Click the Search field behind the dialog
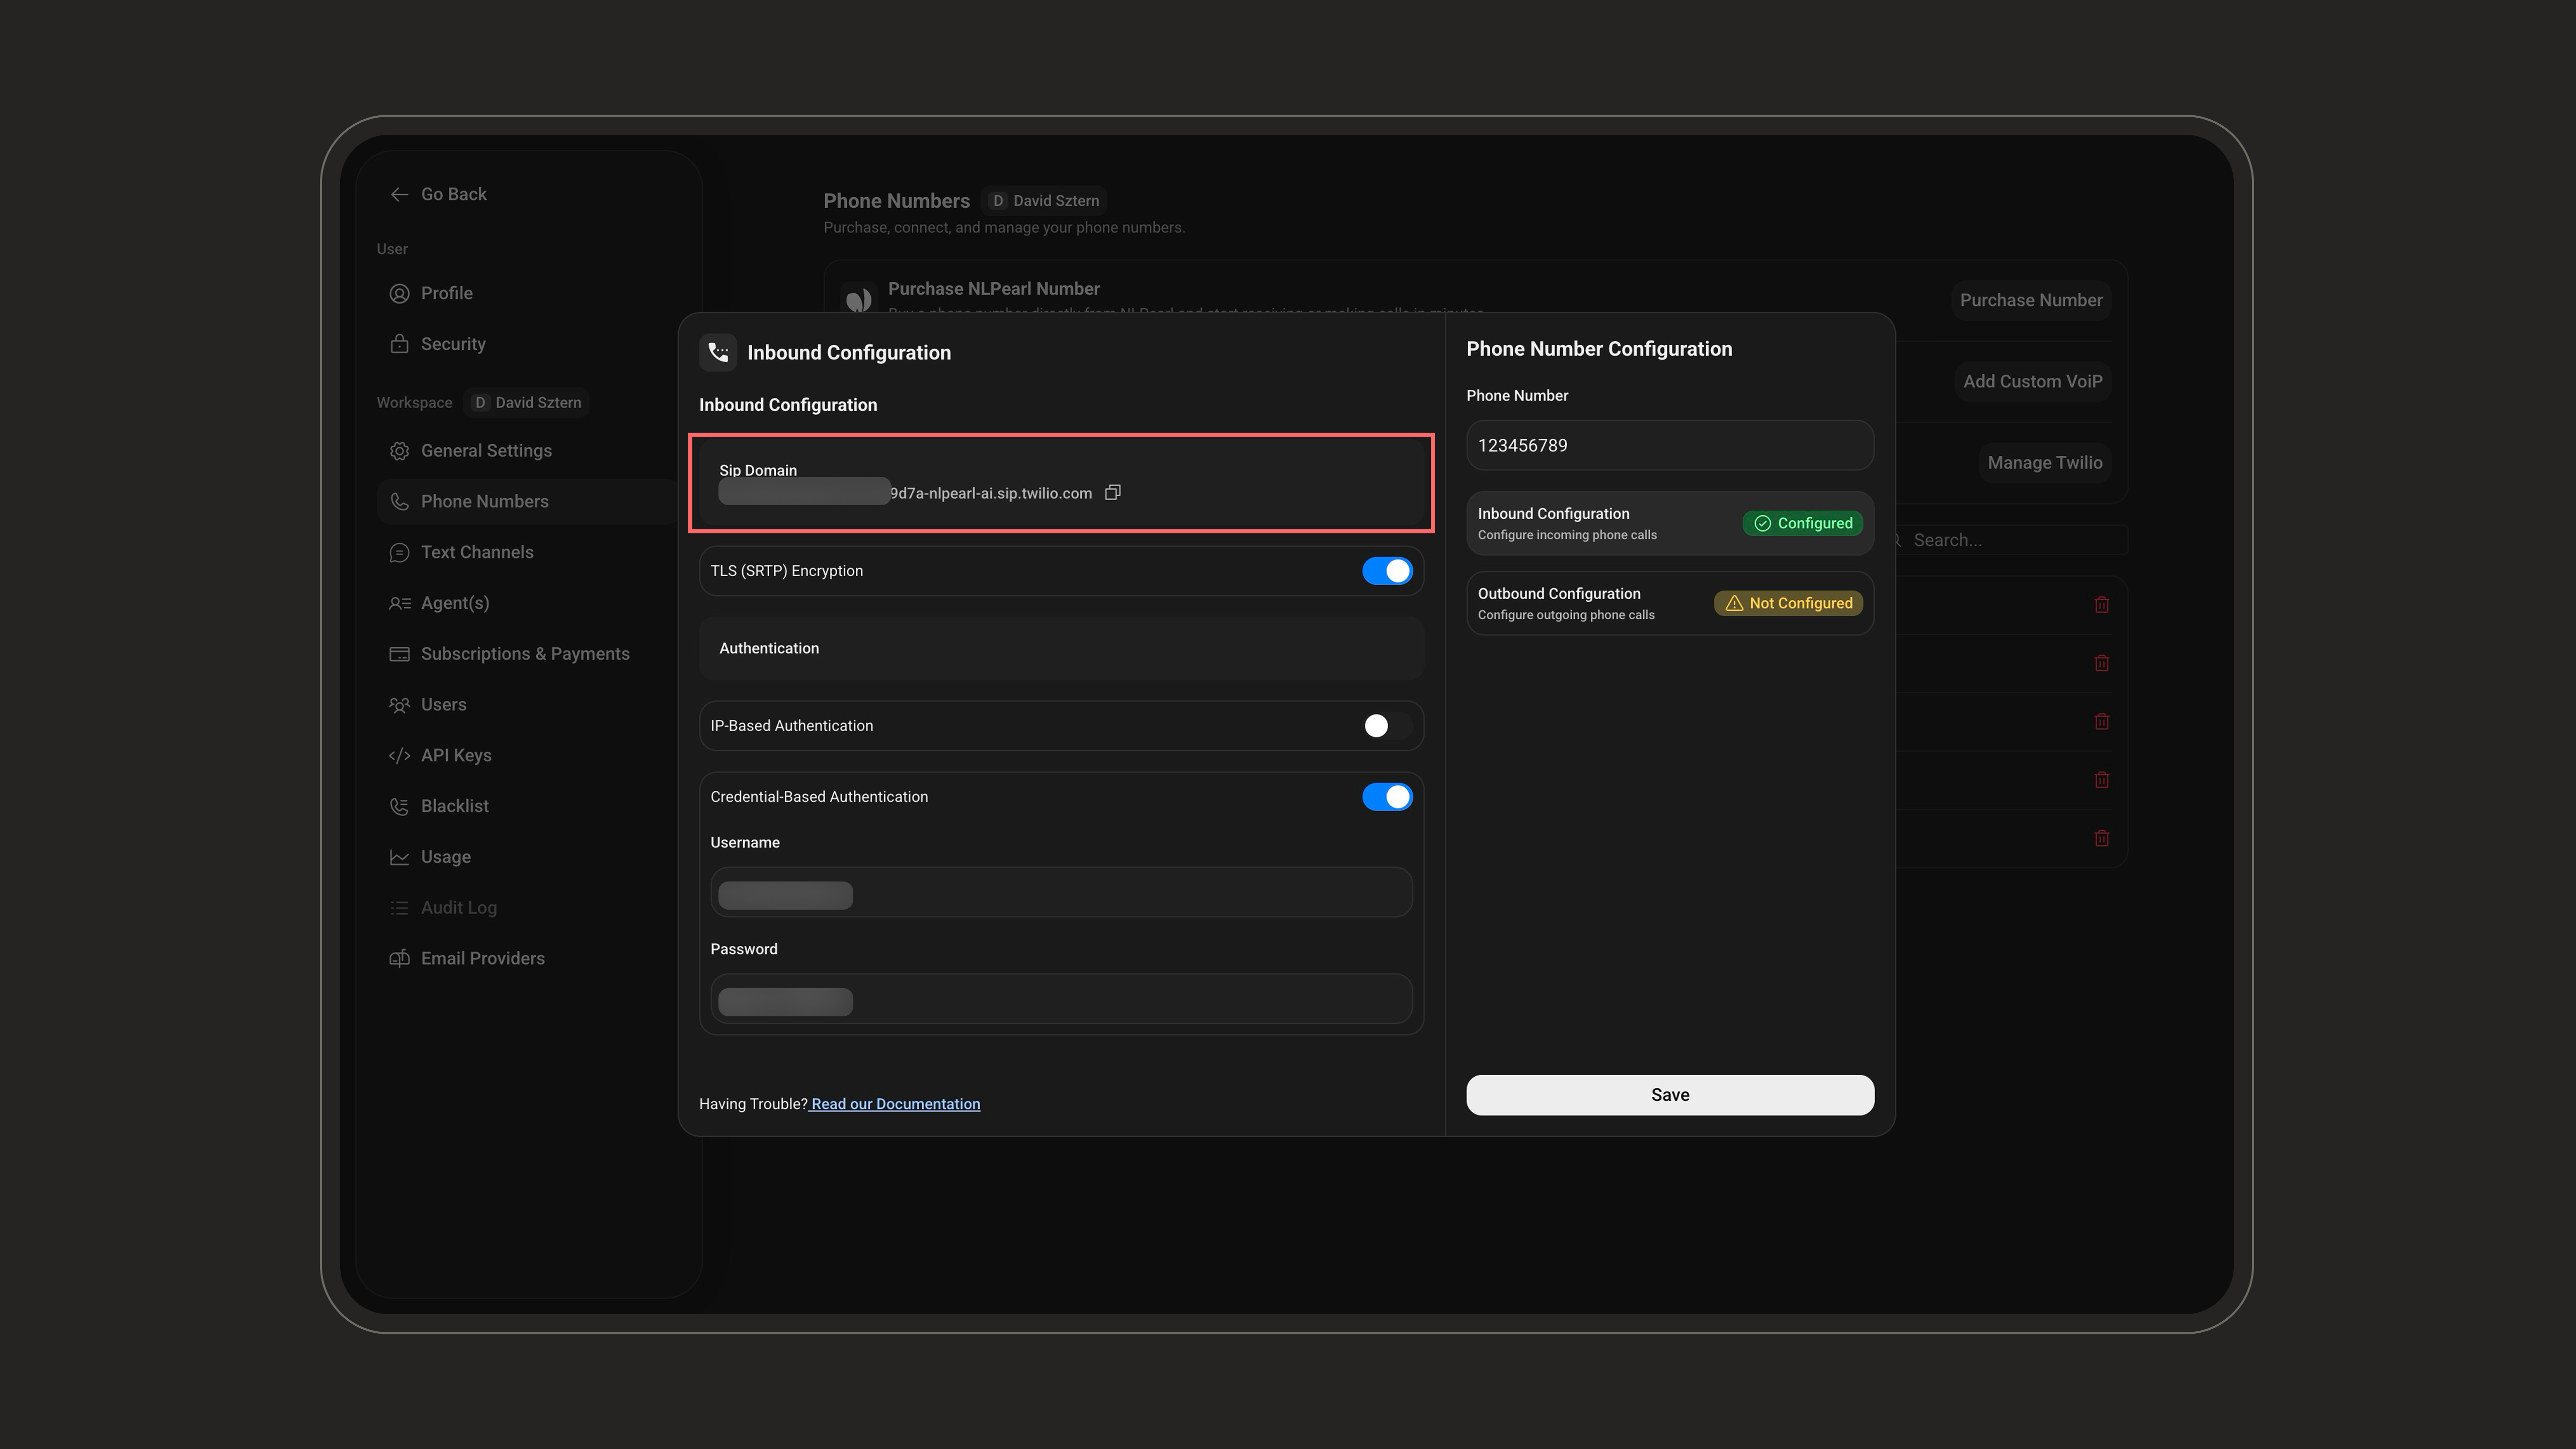This screenshot has width=2576, height=1449. click(2010, 540)
